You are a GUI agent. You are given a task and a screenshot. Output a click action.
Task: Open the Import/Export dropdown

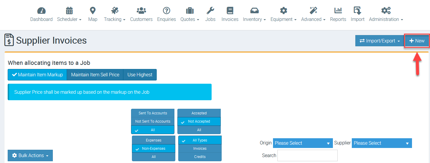[380, 41]
